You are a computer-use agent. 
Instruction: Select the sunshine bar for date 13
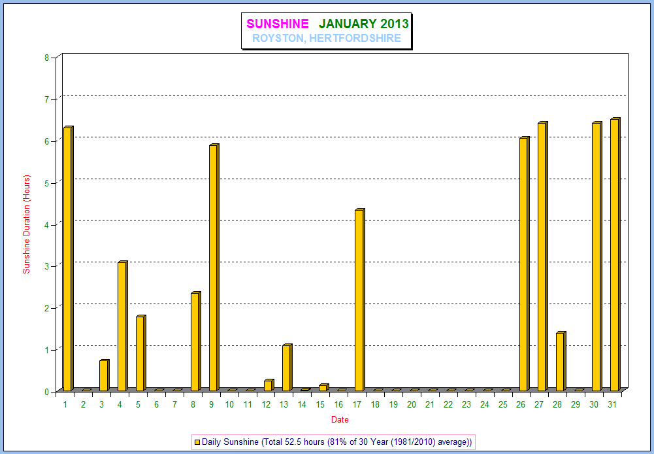click(287, 368)
